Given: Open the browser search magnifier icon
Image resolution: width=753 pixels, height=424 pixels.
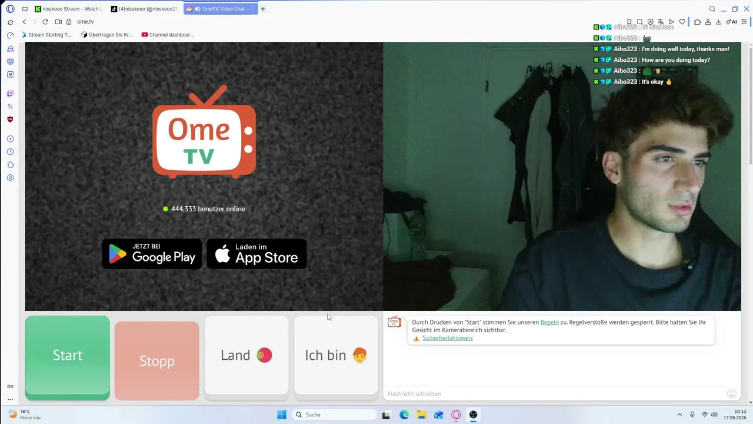Looking at the screenshot, I should 712,9.
